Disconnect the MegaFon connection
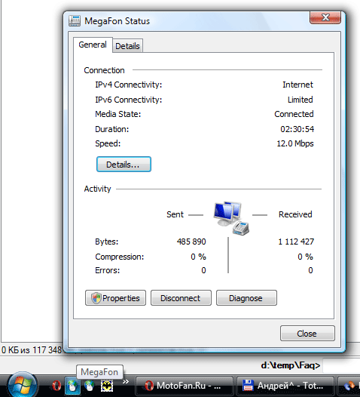360x397 pixels. point(181,298)
